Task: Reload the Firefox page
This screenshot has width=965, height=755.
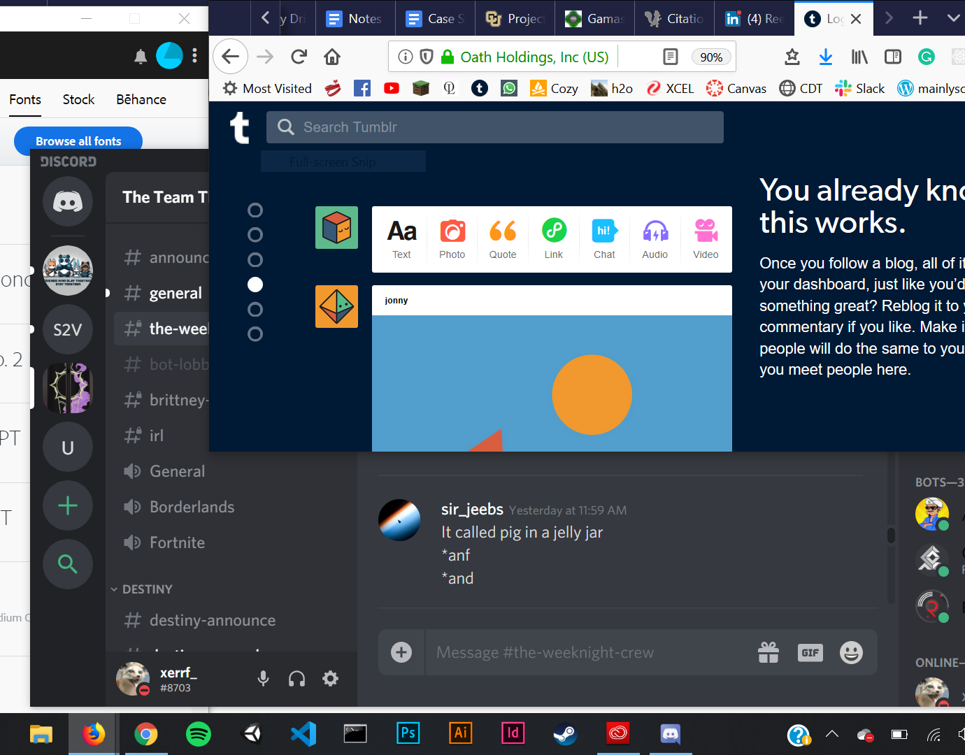Action: tap(299, 57)
